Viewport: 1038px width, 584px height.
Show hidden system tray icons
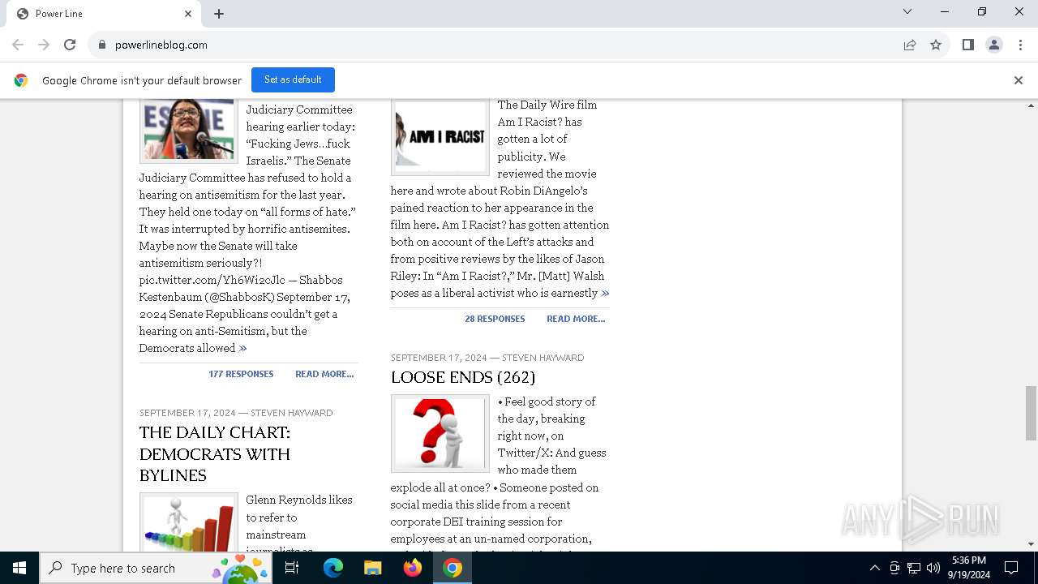point(874,568)
